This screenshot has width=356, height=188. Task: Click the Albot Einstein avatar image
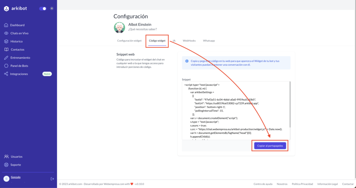pos(120,27)
